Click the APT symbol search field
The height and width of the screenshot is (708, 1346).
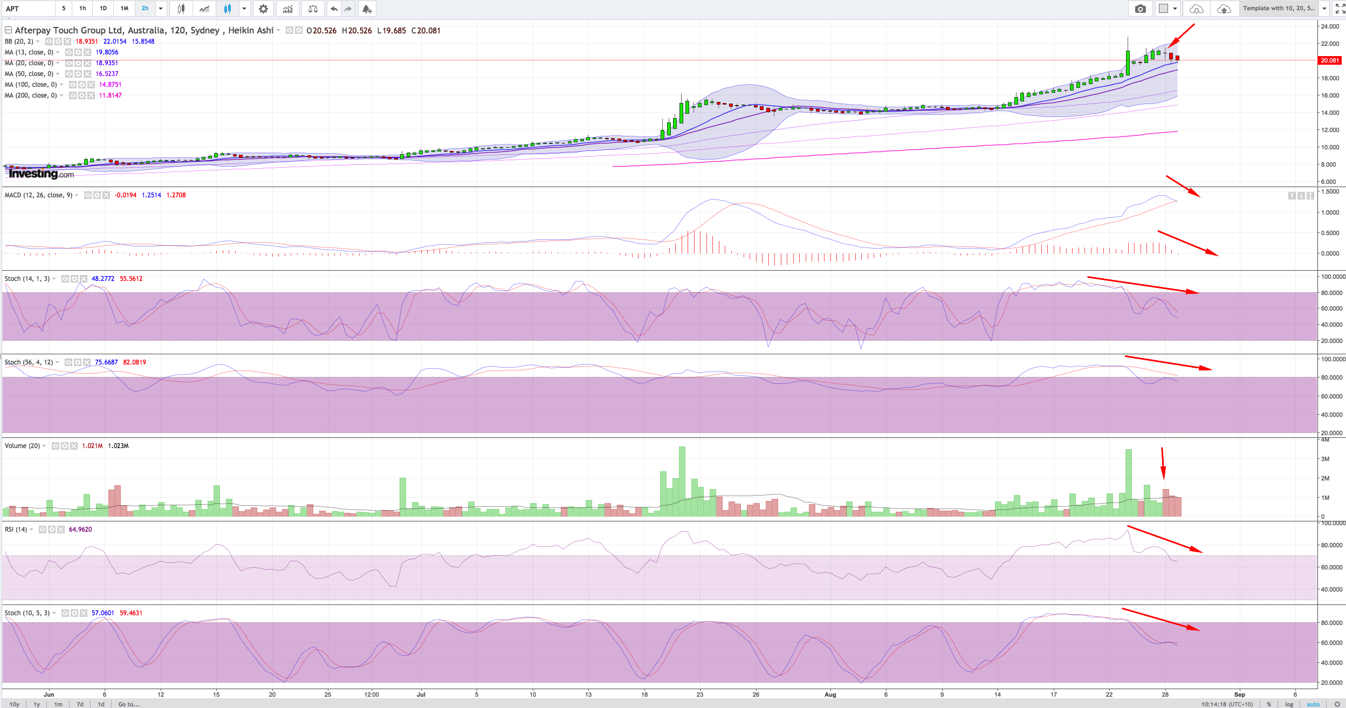point(28,9)
